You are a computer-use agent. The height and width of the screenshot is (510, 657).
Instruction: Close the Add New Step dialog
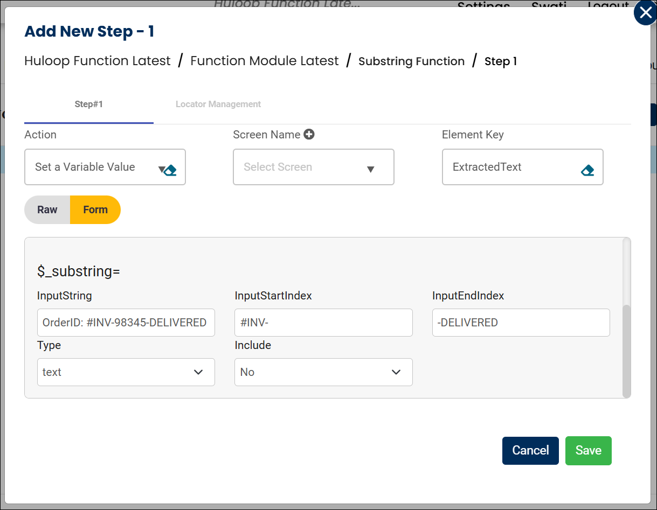point(645,13)
